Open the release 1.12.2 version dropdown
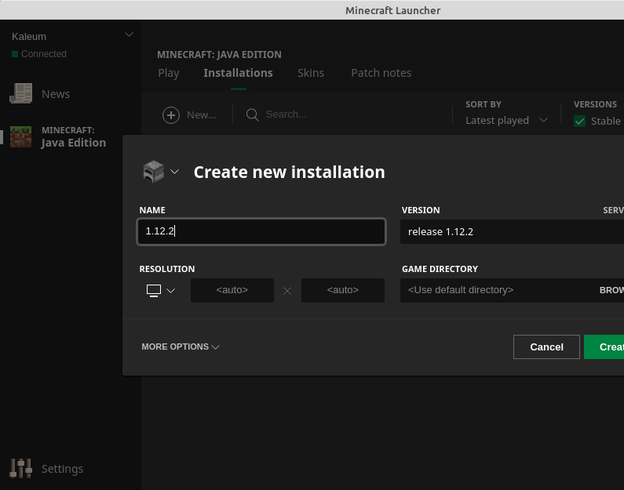This screenshot has width=624, height=490. 510,232
